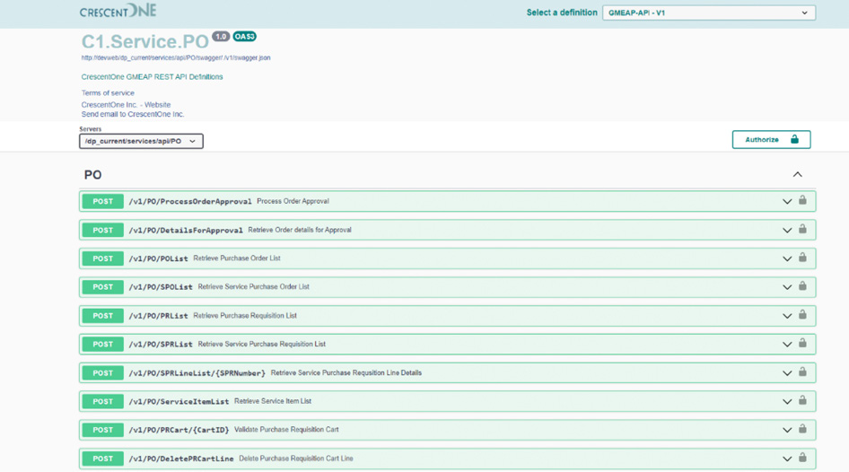Expand the DeletePRCartLine endpoint chevron
This screenshot has width=849, height=472.
pos(787,459)
